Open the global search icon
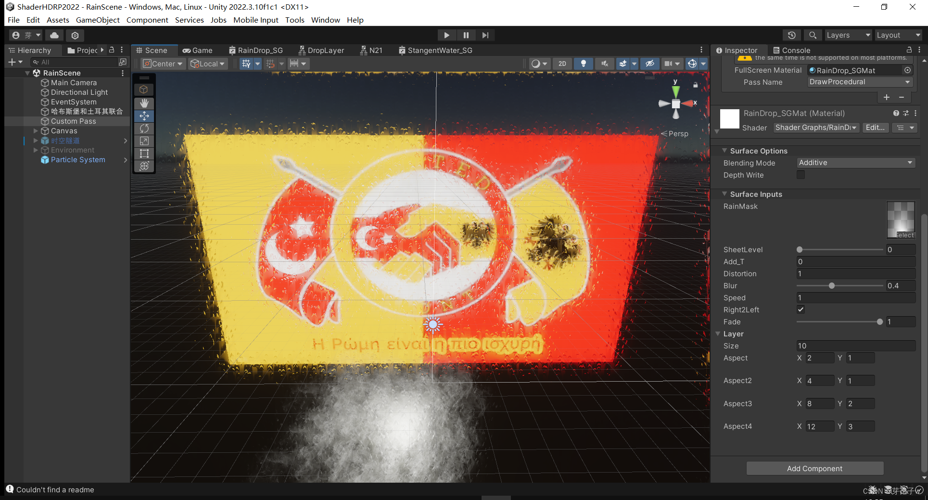 coord(813,35)
